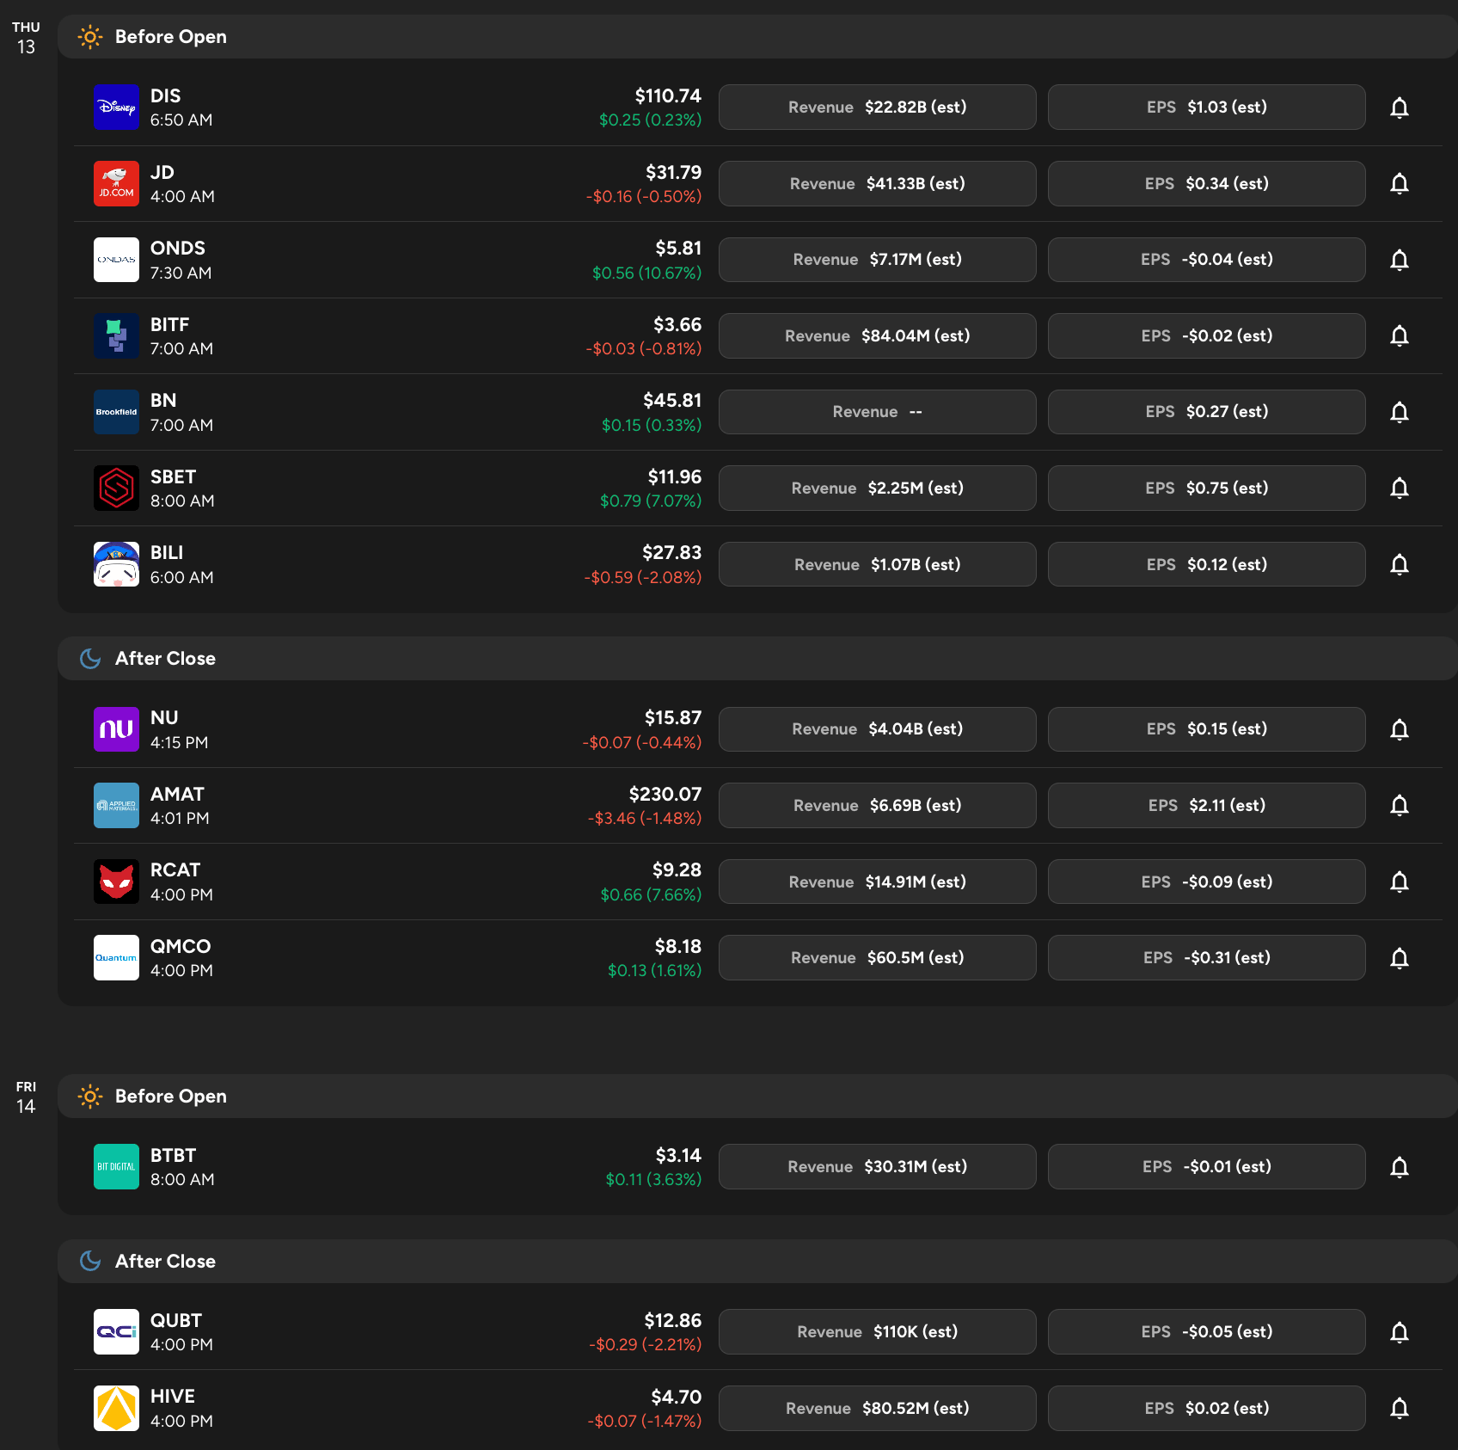Click SBET price $11.96
The image size is (1458, 1450).
(675, 477)
